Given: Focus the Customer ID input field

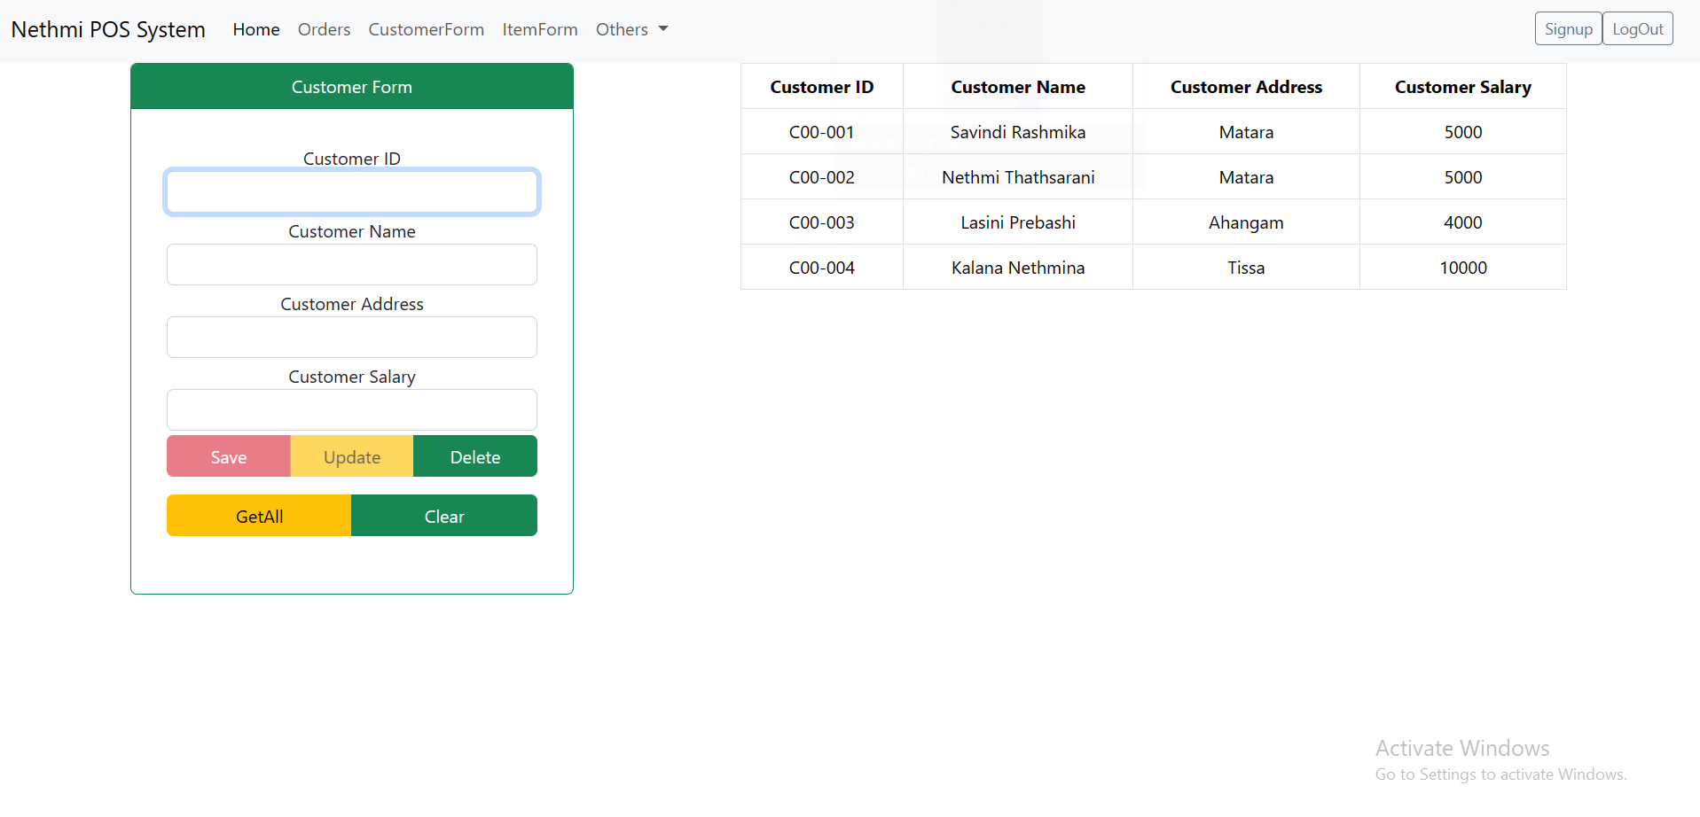Looking at the screenshot, I should [x=352, y=192].
